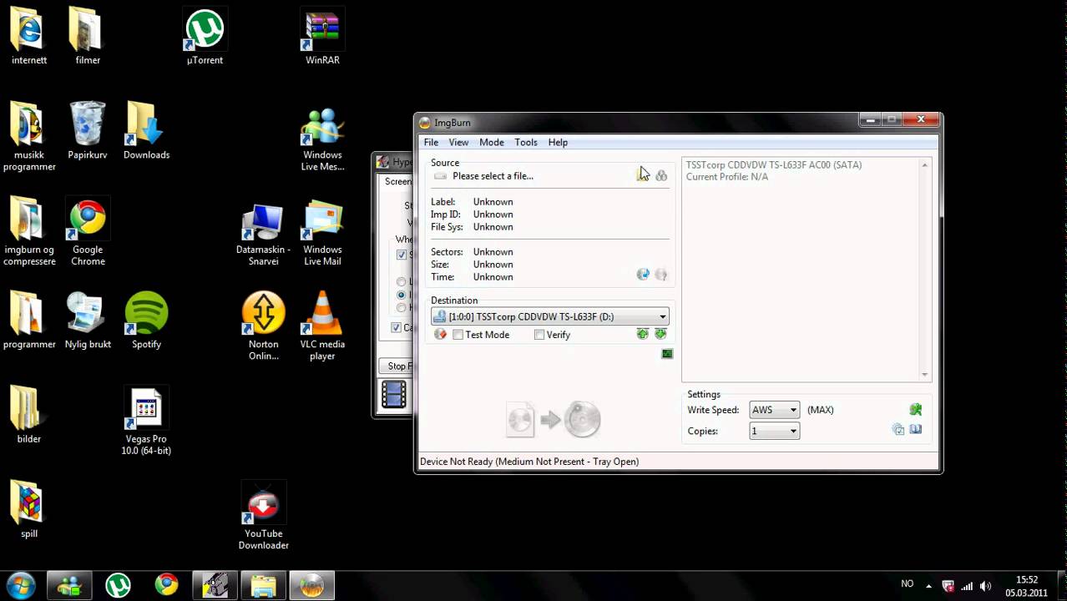Enable the Test Mode checkbox
Screen dimensions: 1067x601
[458, 335]
